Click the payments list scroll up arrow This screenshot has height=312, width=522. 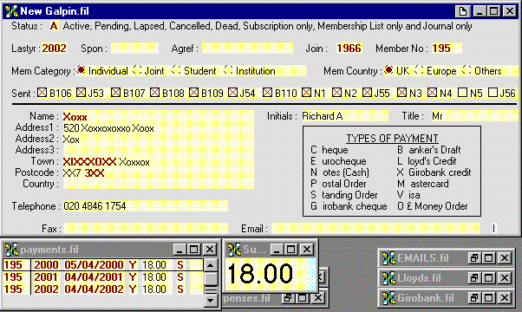[x=211, y=265]
